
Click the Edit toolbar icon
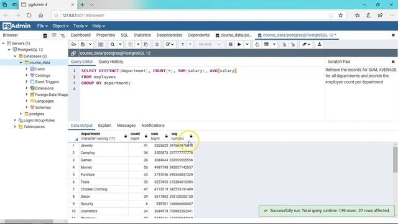click(170, 44)
